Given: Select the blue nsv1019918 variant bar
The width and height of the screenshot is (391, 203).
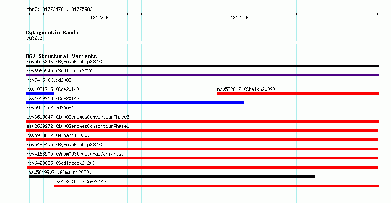Looking at the screenshot, I should (x=135, y=103).
